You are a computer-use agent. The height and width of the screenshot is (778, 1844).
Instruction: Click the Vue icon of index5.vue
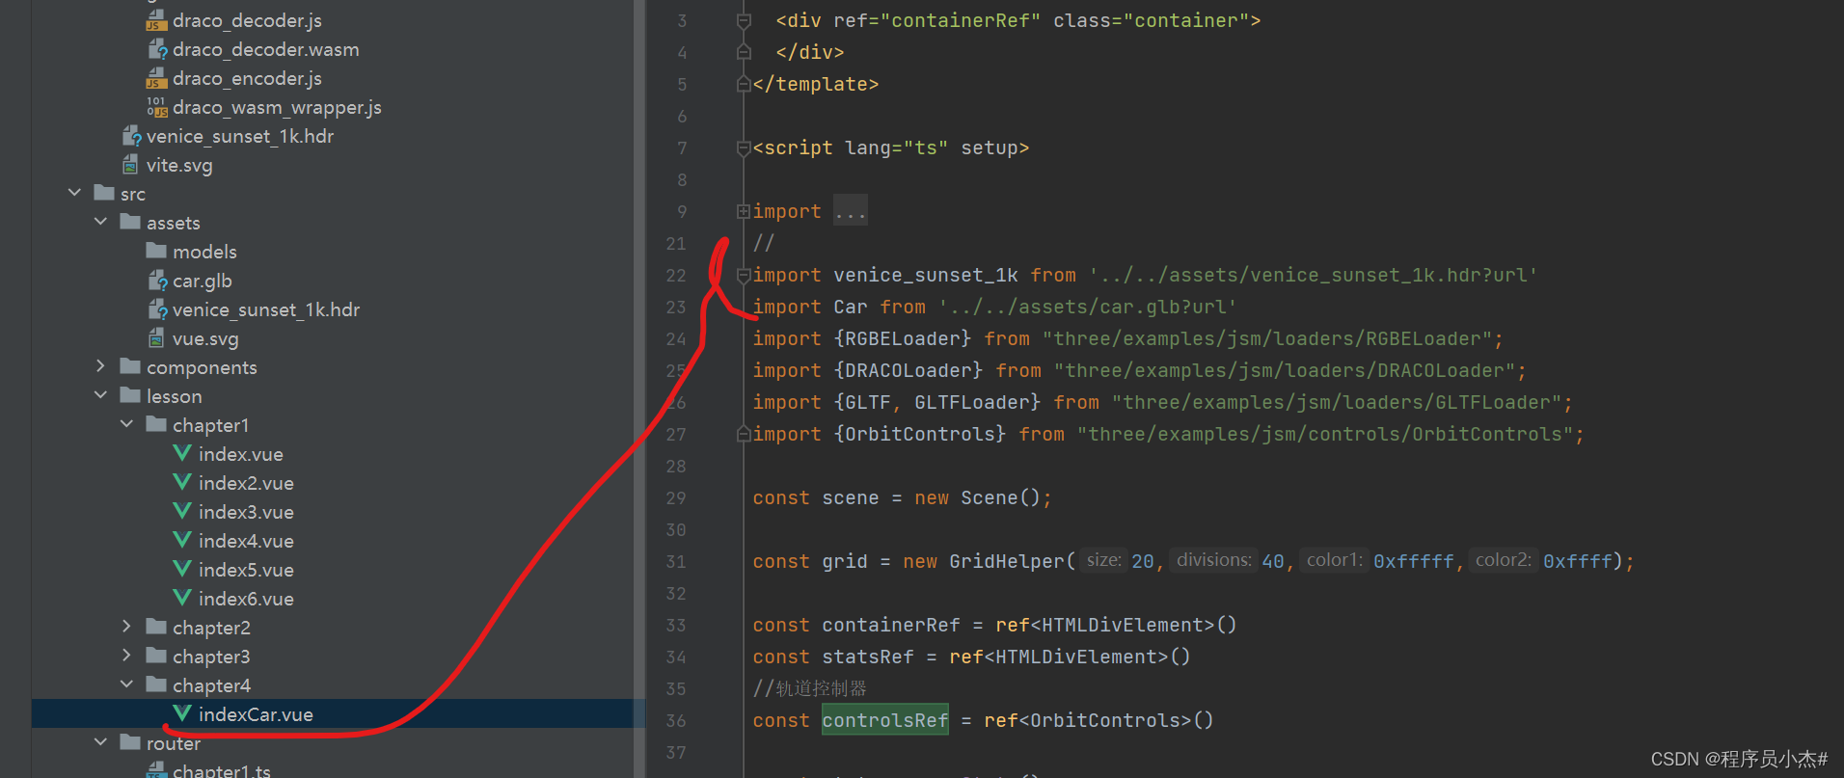(x=181, y=569)
